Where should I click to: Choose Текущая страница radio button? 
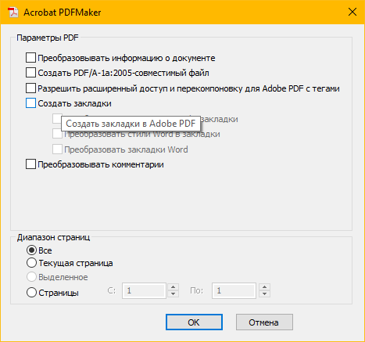coord(31,263)
